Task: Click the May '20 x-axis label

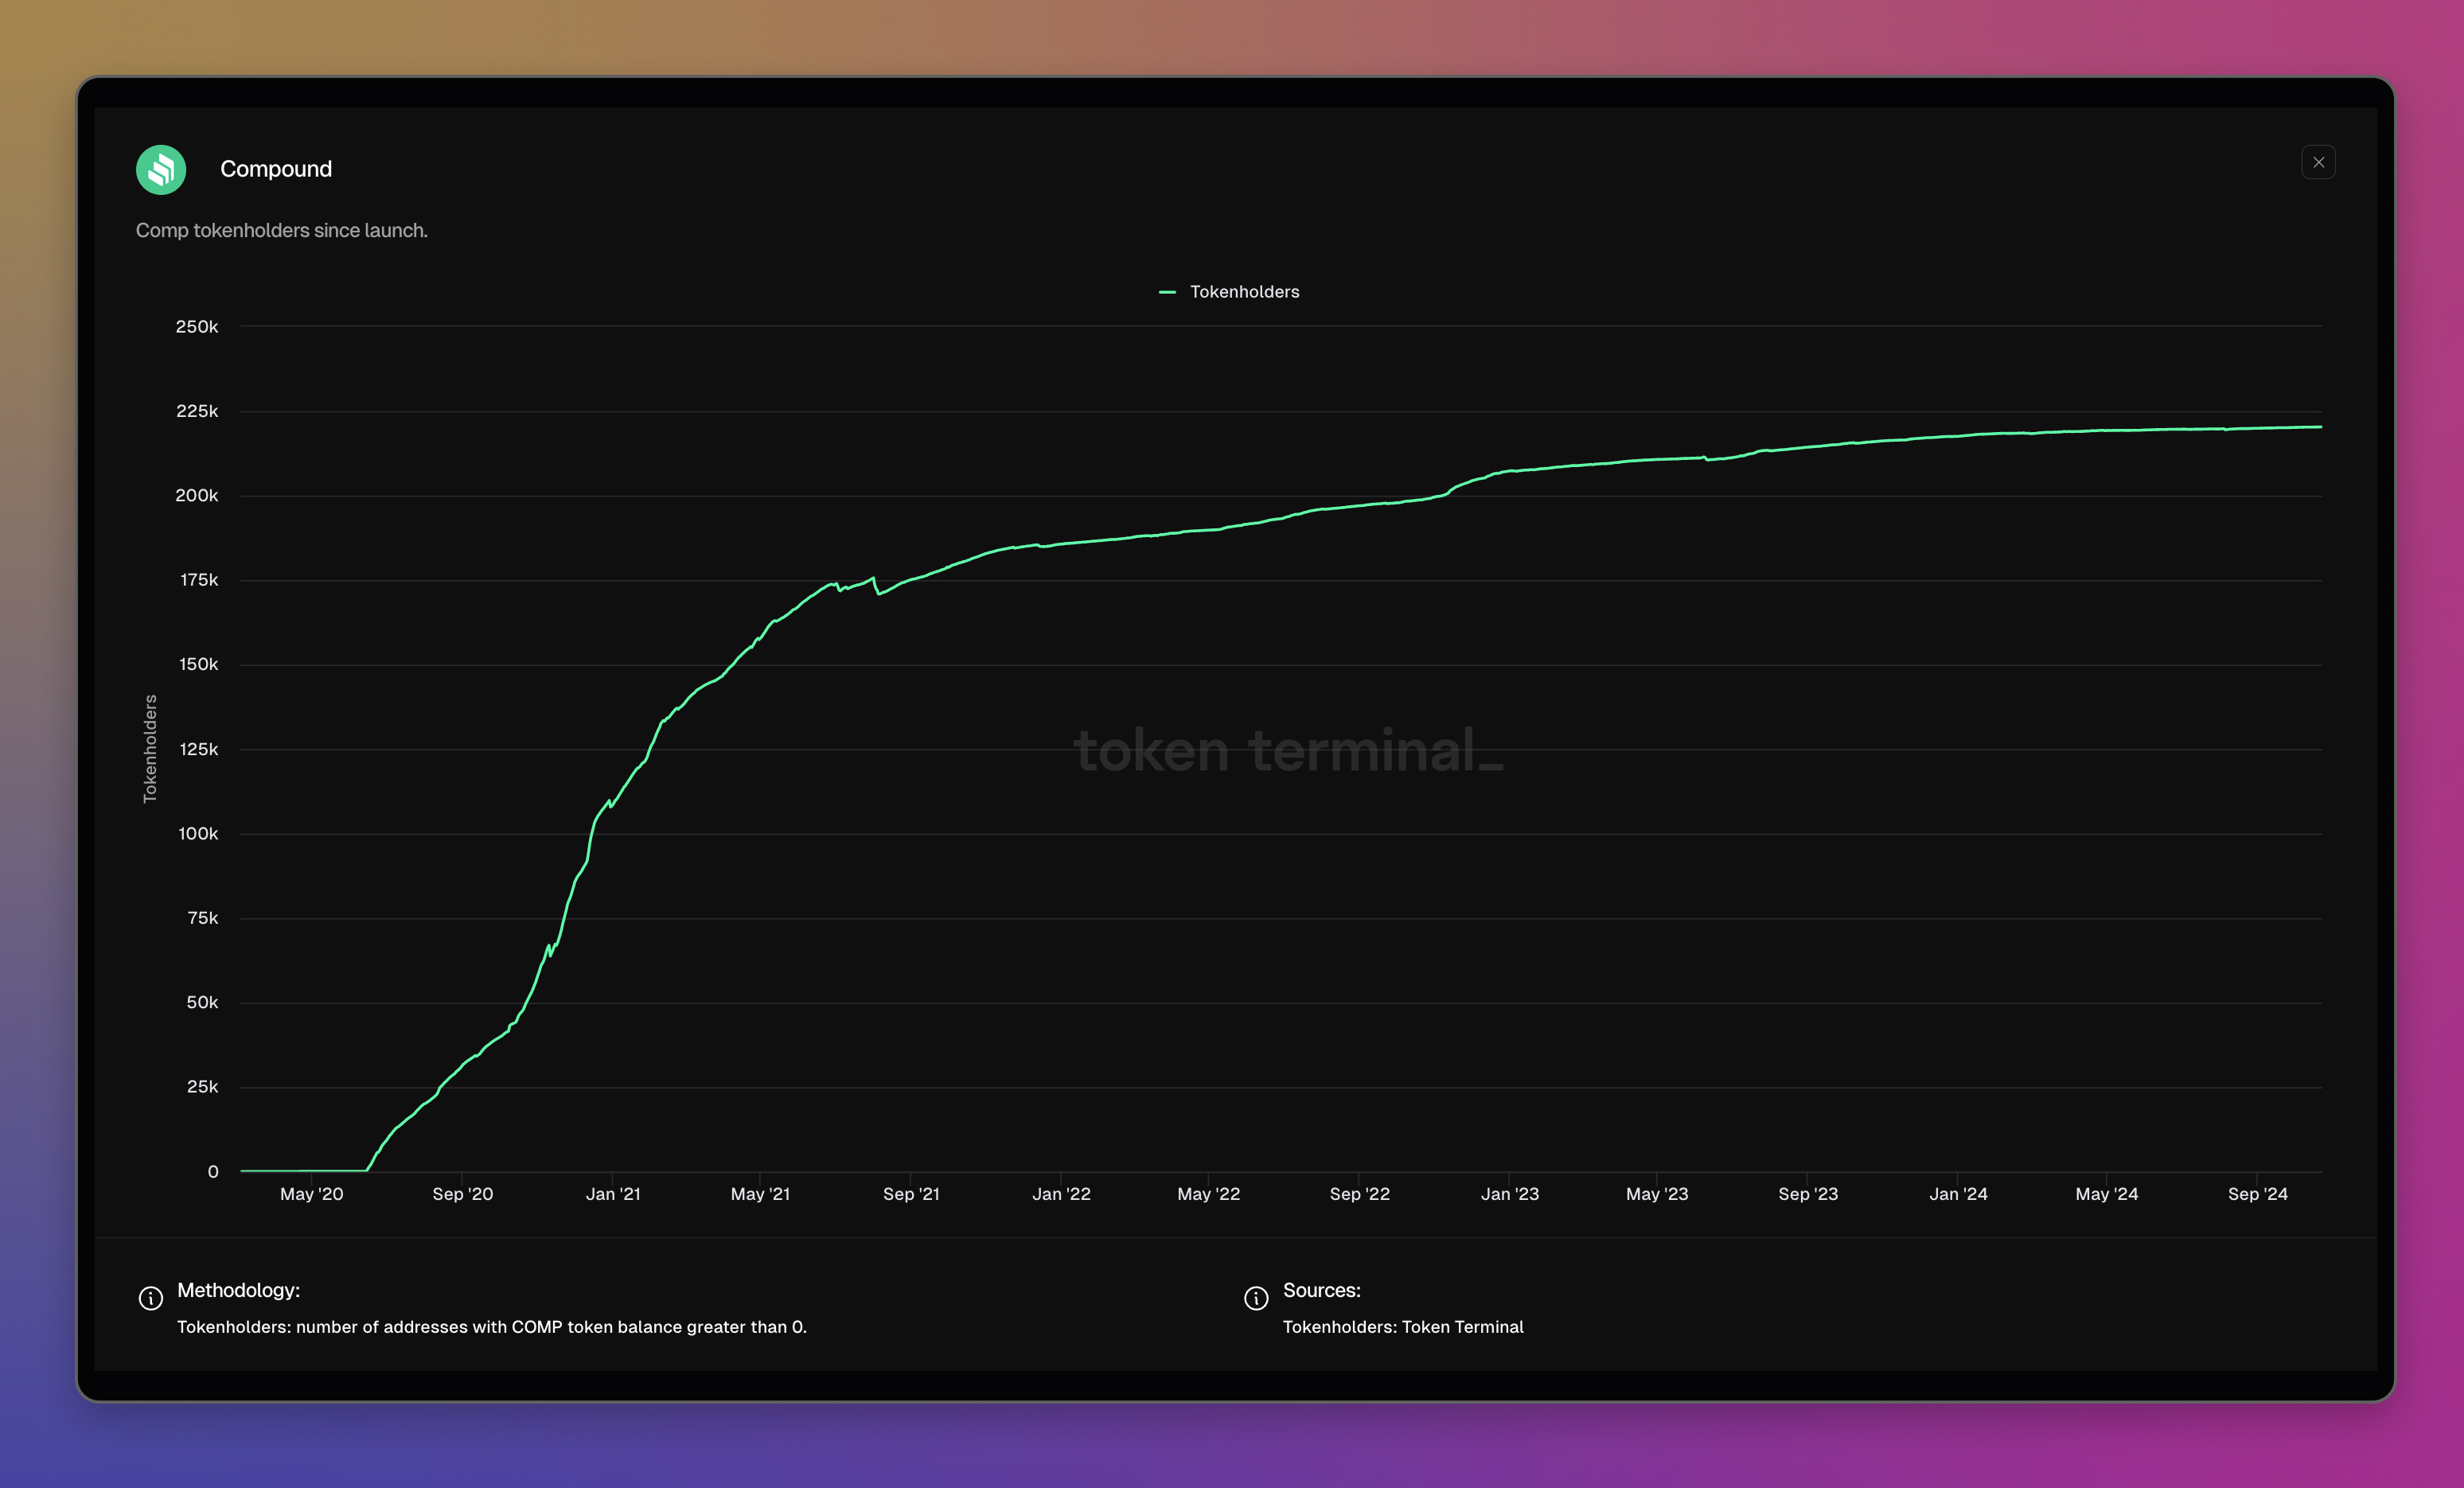Action: click(x=312, y=1194)
